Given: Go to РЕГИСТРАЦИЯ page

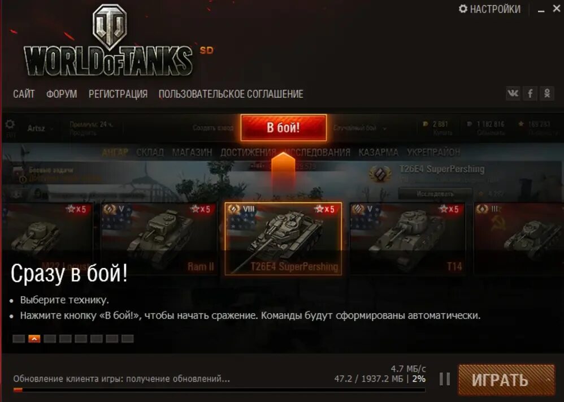Looking at the screenshot, I should tap(118, 94).
